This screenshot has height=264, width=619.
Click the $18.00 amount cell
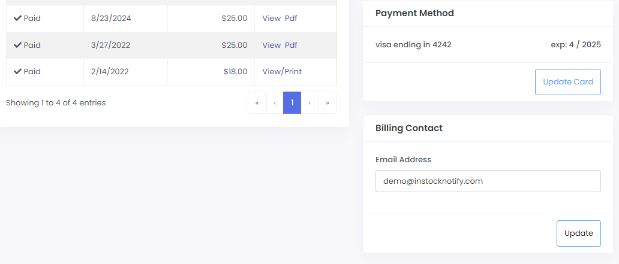[x=235, y=71]
